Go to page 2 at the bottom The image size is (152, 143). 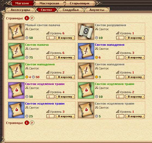click(32, 123)
